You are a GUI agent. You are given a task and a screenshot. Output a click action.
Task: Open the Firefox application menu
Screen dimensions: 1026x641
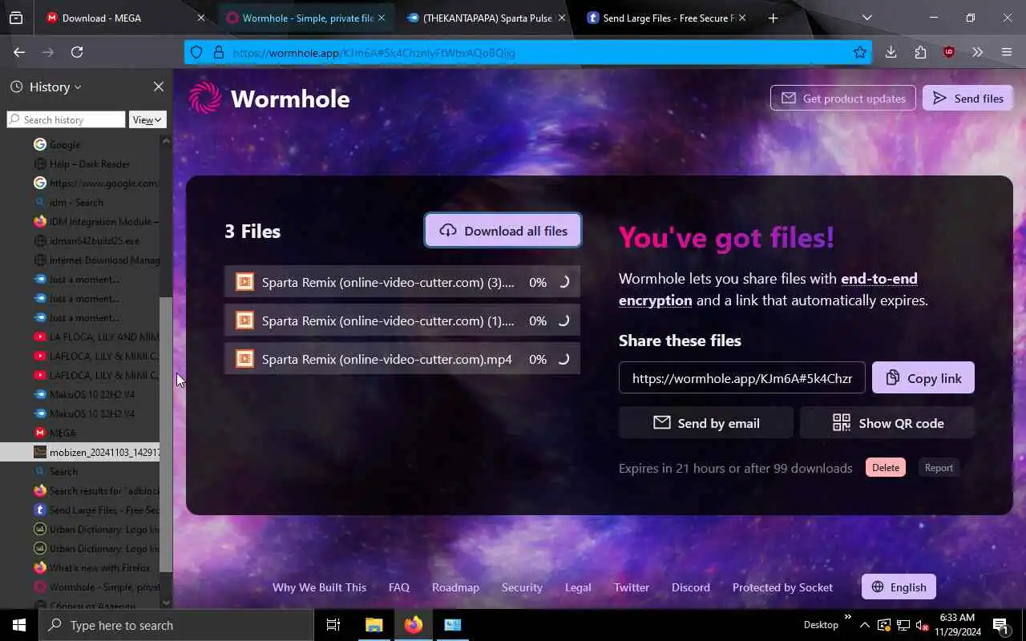1007,52
